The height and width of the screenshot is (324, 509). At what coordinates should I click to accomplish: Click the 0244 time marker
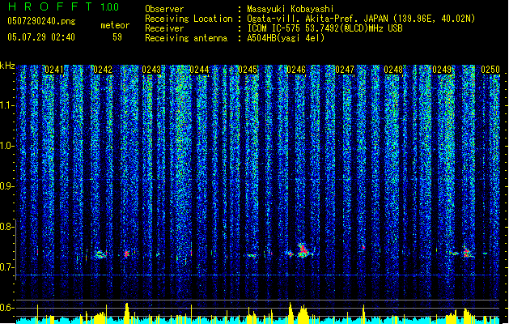(199, 70)
